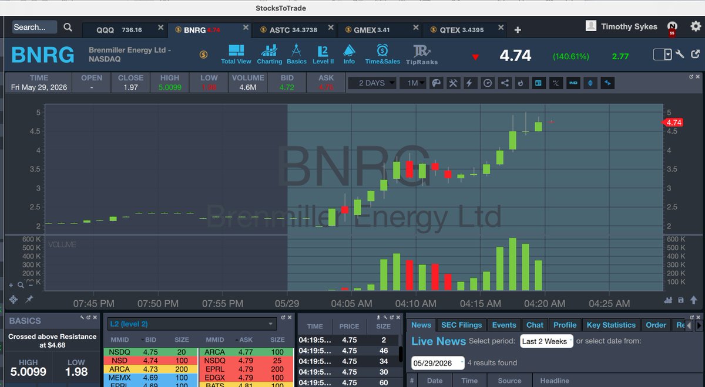Add a new tab with plus button

(518, 30)
